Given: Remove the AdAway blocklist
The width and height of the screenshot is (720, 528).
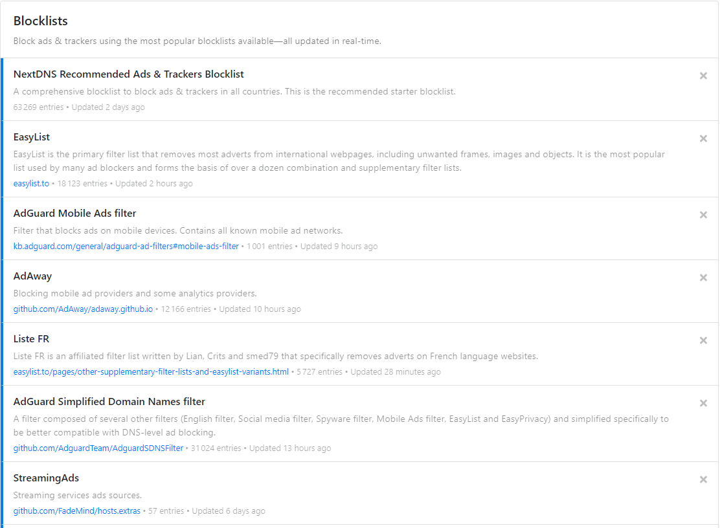Looking at the screenshot, I should click(703, 278).
